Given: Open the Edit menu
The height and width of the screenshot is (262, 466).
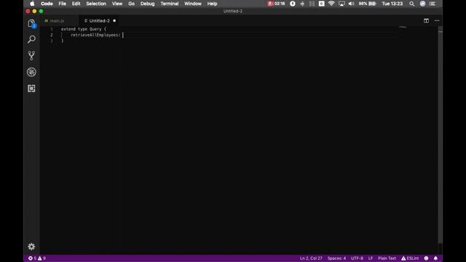Looking at the screenshot, I should pyautogui.click(x=76, y=4).
